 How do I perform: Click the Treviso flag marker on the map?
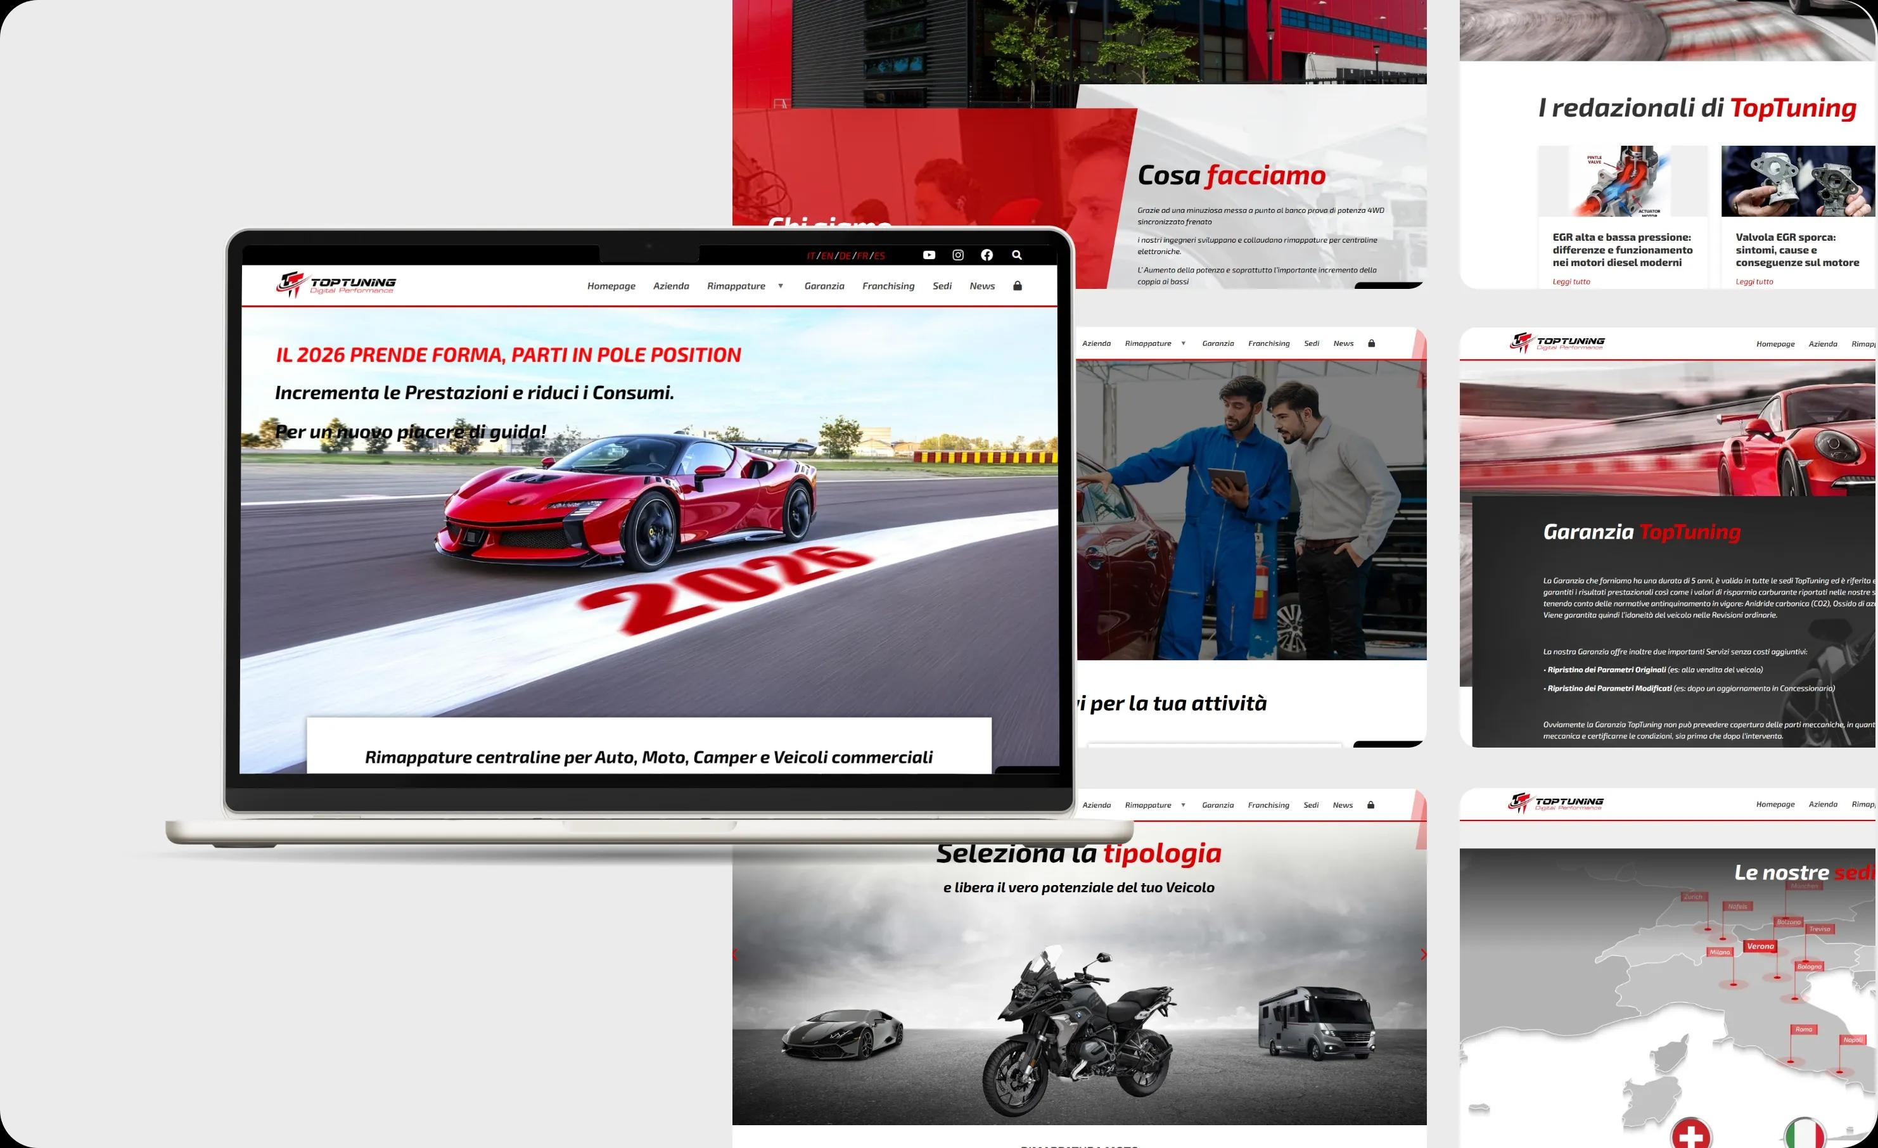pos(1820,929)
